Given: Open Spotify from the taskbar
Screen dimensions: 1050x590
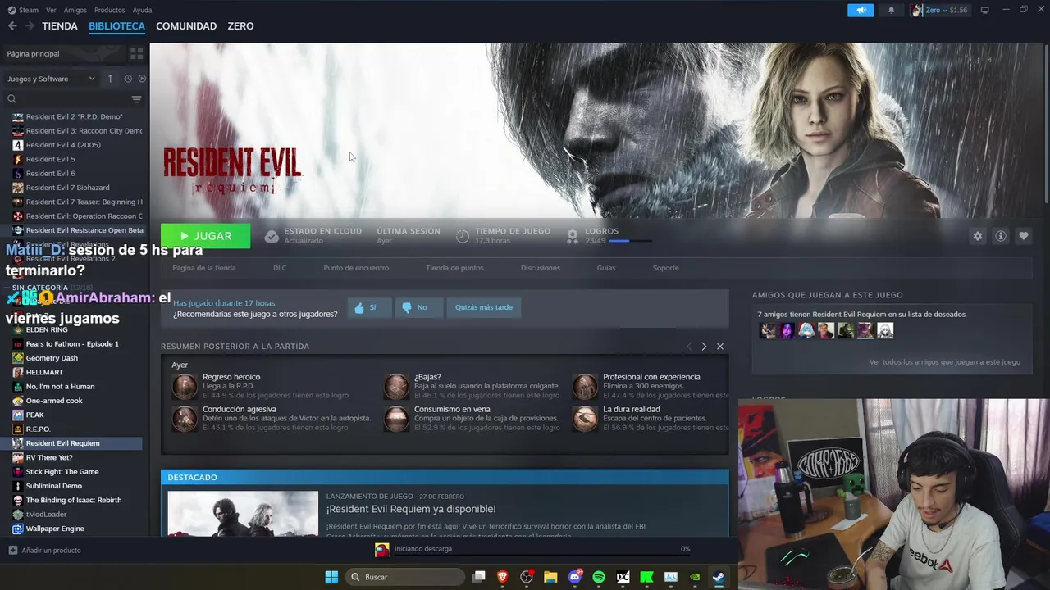Looking at the screenshot, I should click(599, 577).
